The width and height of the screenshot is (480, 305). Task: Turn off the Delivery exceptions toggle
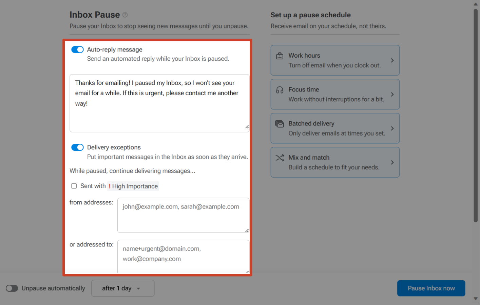pos(77,147)
